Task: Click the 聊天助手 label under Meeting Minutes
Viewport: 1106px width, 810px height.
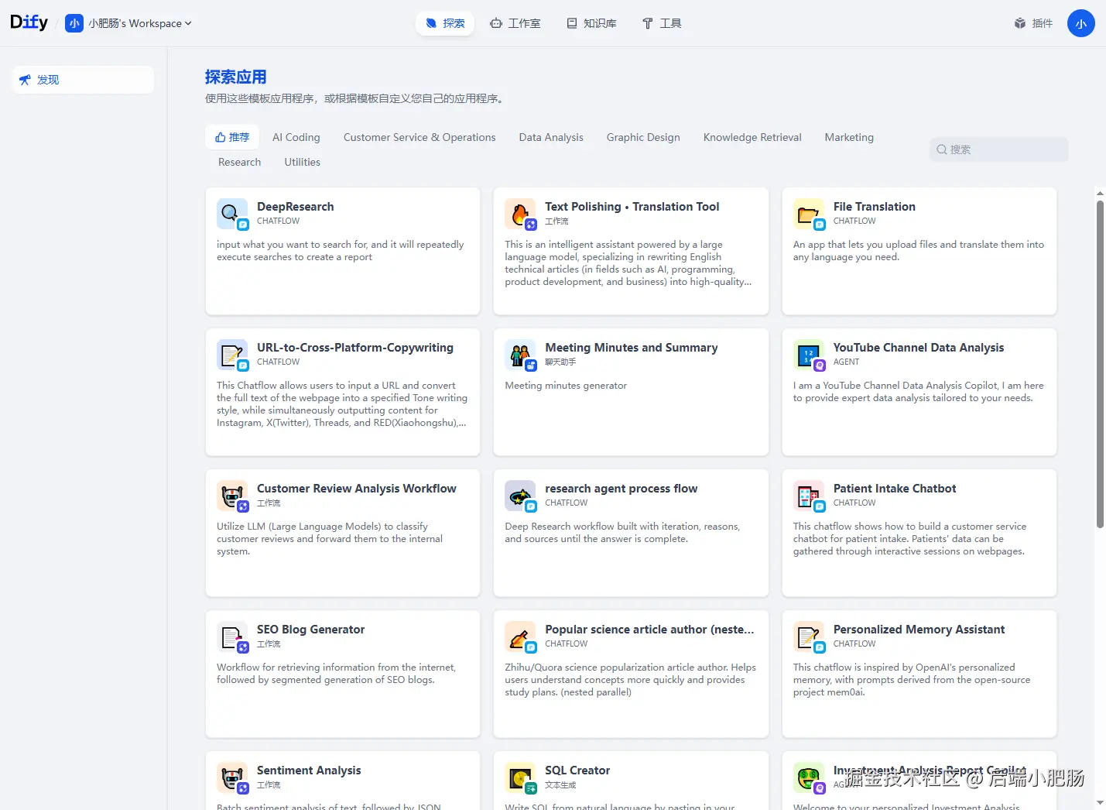Action: (560, 362)
